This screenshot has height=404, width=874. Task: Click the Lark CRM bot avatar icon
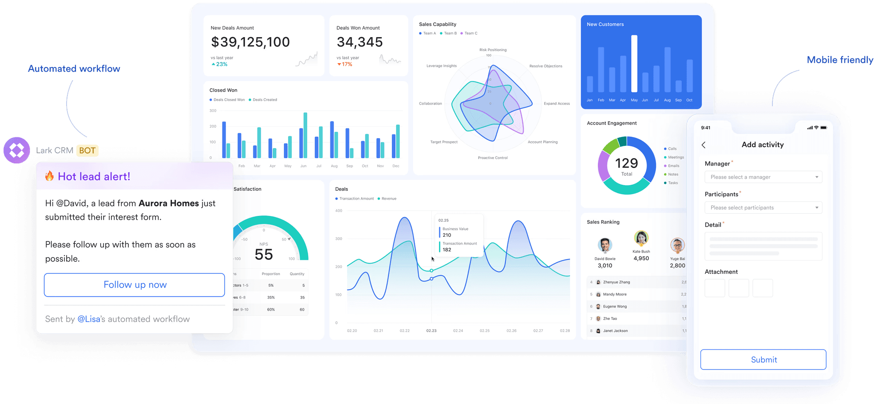click(17, 150)
